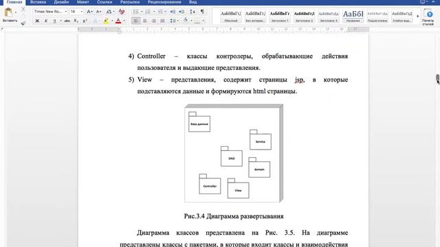Viewport: 440px width, 247px height.
Task: Click the caption Рис.3.4 Диаграмма развертывания
Action: 234,216
